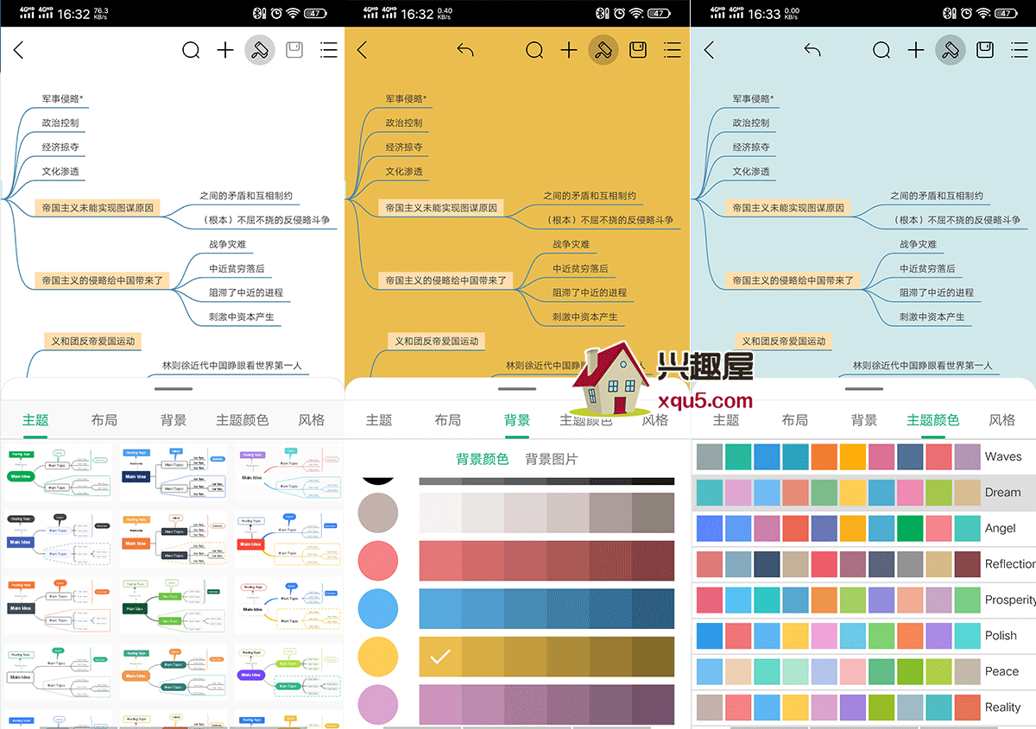Tap the panel drag handle on the light-blue screen

point(863,389)
